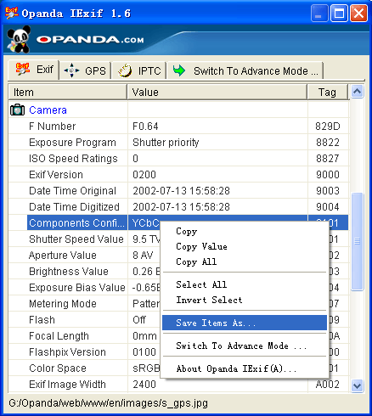Open About Opanda IExif(A)... menu entry

(x=245, y=368)
